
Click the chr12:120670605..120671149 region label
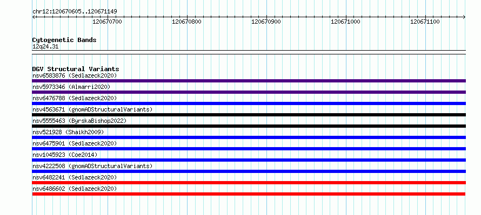(75, 12)
